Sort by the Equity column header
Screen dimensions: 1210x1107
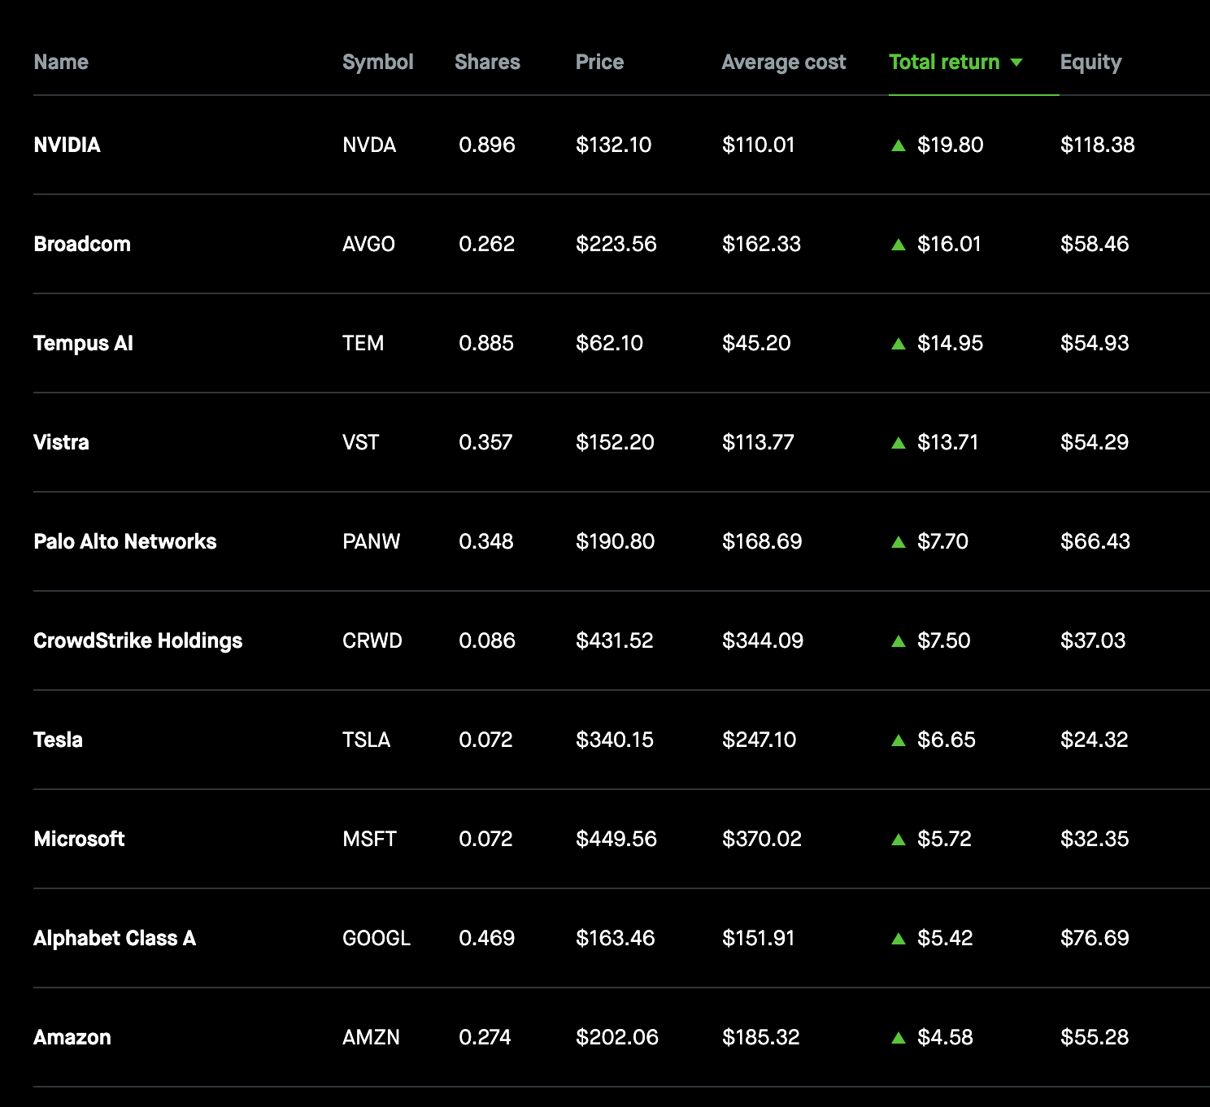pos(1090,62)
